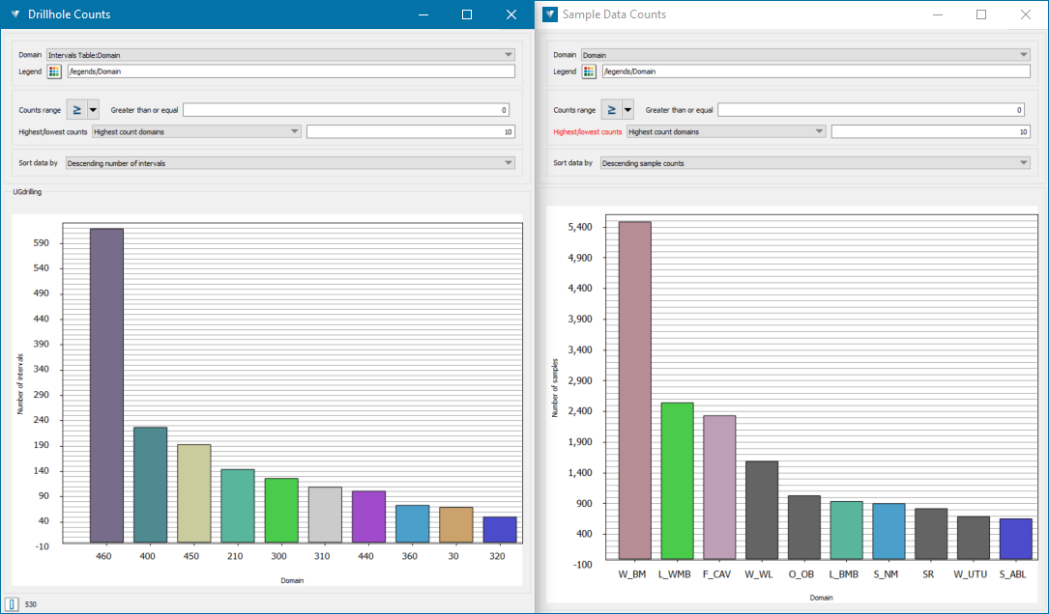Click the Drillhole Counts title bar app icon
Image resolution: width=1049 pixels, height=614 pixels.
15,14
